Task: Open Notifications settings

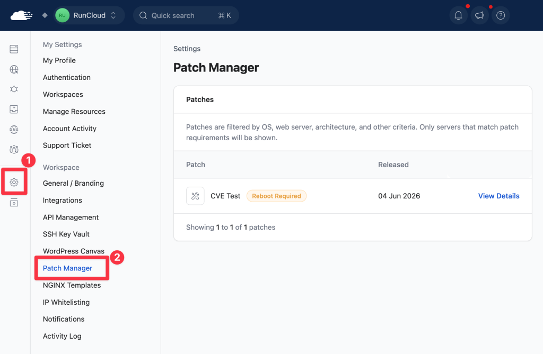Action: (64, 319)
